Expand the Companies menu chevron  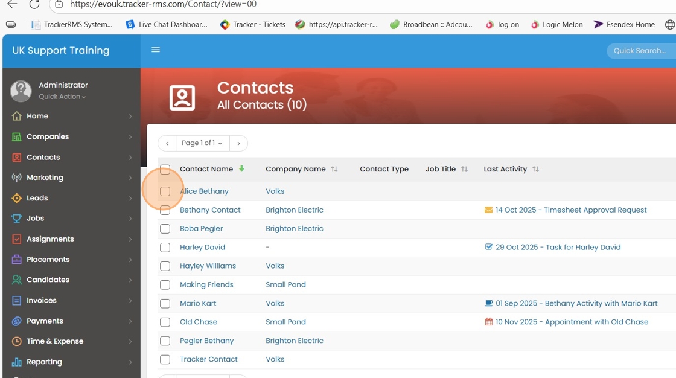pyautogui.click(x=130, y=137)
